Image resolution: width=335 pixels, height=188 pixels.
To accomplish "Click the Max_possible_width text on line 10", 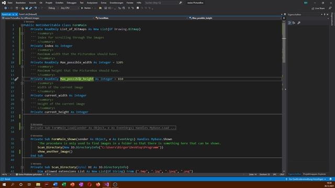I will coord(76,63).
